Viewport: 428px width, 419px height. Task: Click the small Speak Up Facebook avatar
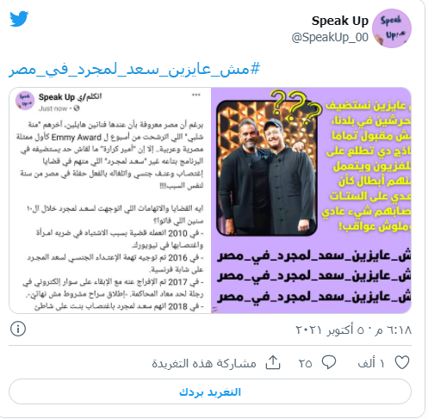click(x=25, y=101)
